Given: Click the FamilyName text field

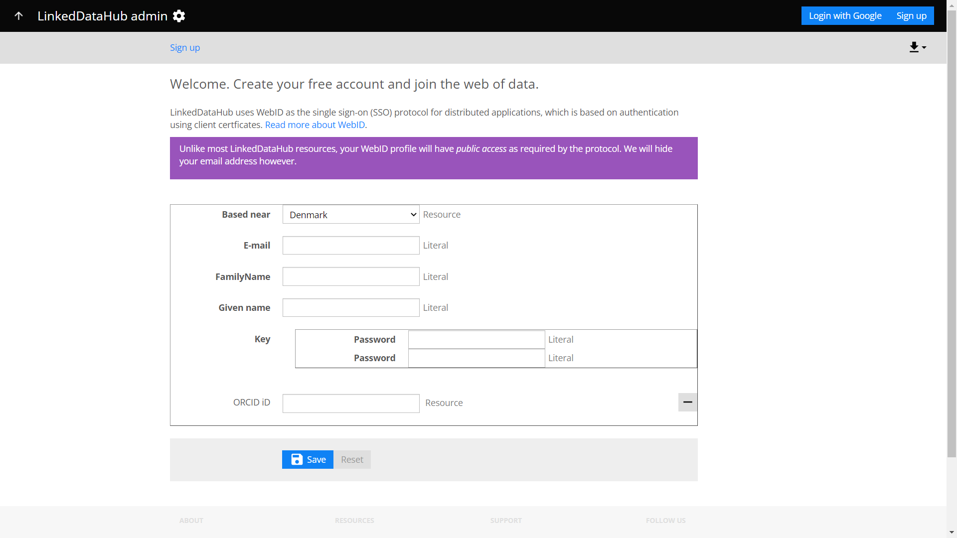Looking at the screenshot, I should [x=350, y=276].
